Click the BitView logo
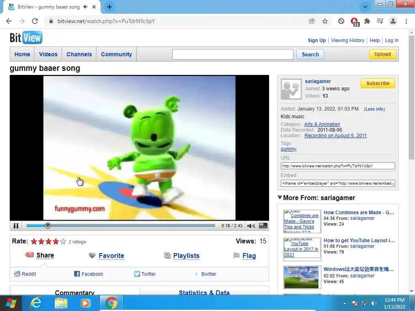Viewport: 415px width, 311px height. coord(26,38)
